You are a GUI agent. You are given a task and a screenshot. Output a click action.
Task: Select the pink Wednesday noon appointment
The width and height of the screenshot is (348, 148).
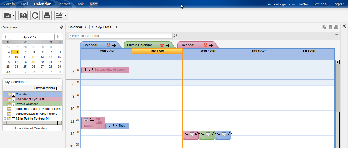tap(191, 135)
